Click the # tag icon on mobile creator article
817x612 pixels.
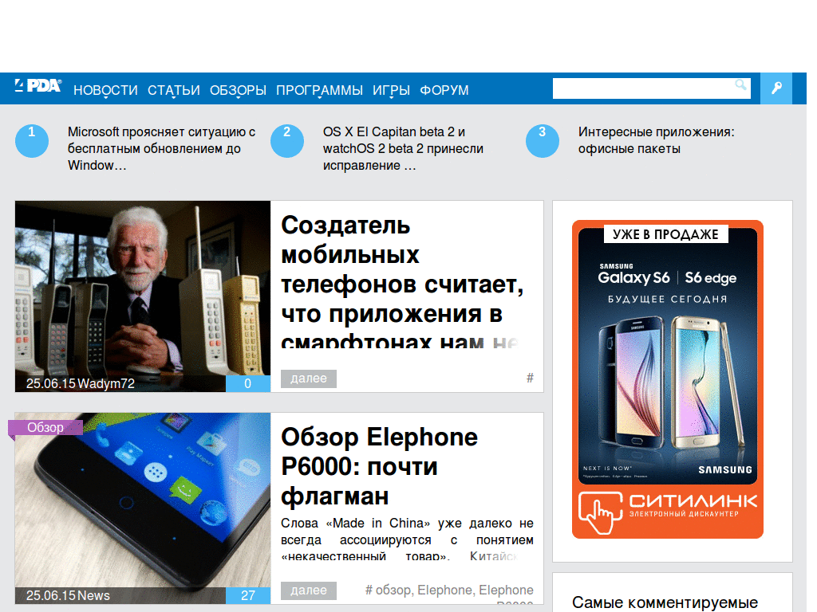click(x=530, y=378)
